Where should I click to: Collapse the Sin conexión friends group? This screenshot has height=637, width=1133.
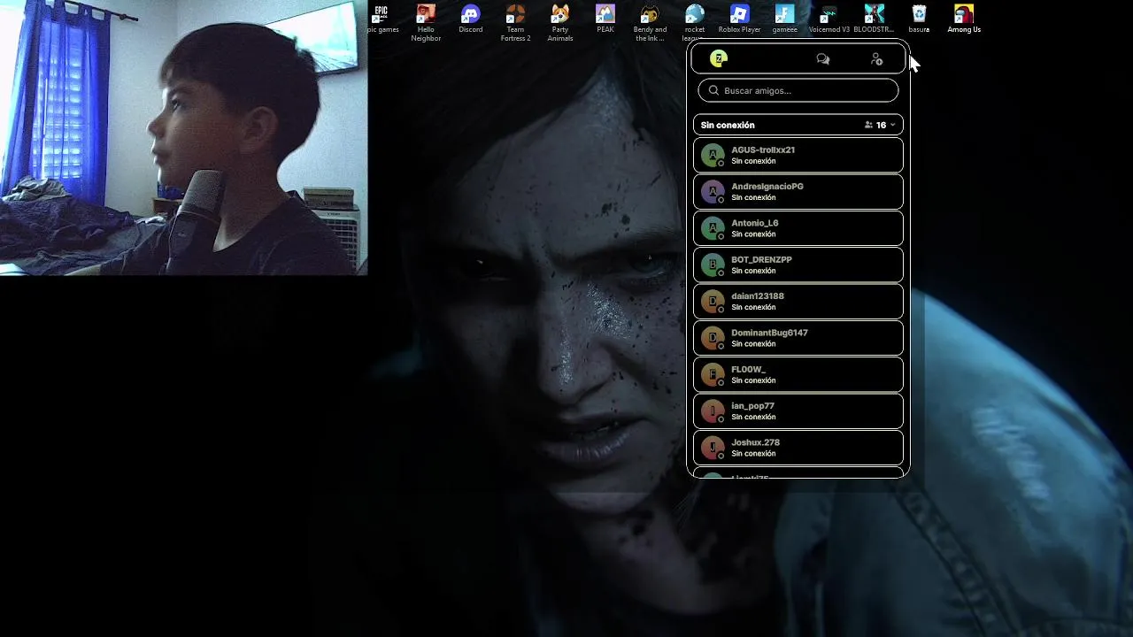coord(798,125)
